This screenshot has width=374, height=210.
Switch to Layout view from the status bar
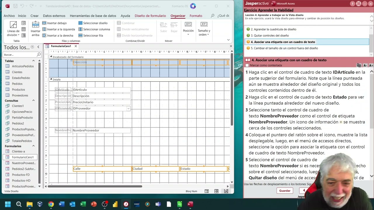[216, 191]
